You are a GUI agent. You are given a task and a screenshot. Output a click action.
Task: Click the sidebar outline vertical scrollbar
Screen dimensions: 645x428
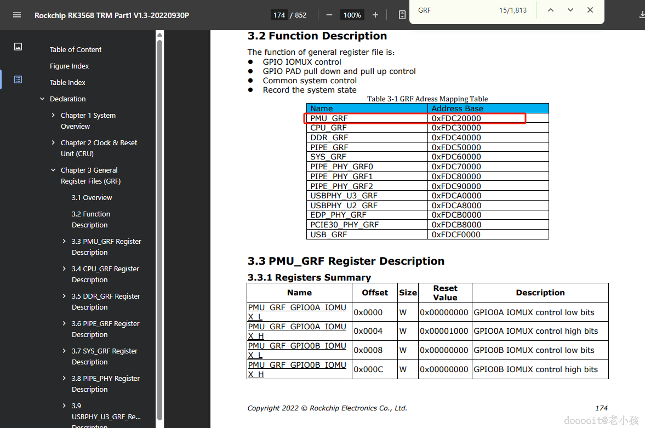[x=159, y=219]
